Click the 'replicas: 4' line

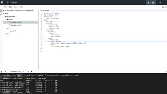[x=51, y=22]
